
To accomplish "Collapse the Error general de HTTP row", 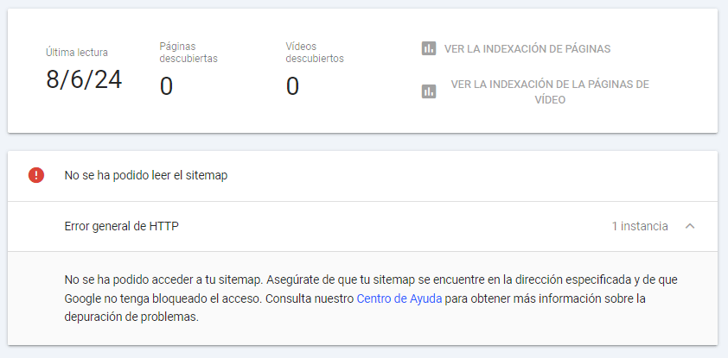I will pos(690,226).
